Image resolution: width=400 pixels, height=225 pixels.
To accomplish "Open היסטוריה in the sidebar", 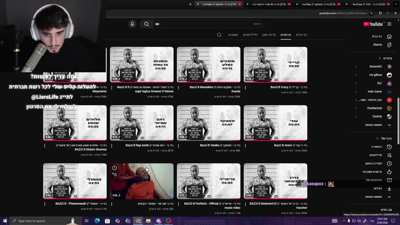I will pyautogui.click(x=381, y=147).
